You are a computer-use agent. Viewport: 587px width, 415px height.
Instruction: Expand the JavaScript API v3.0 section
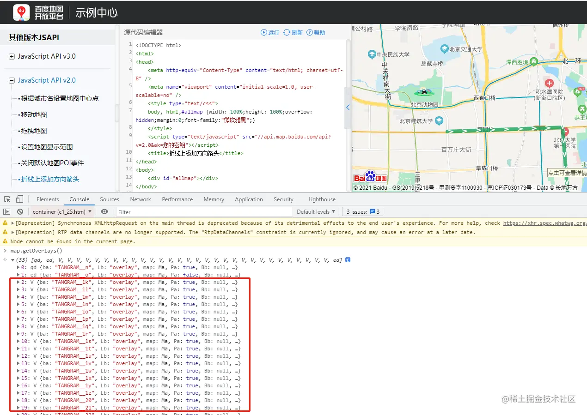(x=12, y=56)
